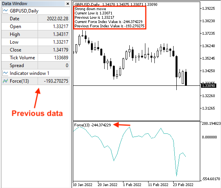This screenshot has width=221, height=188.
Task: Click the Close row label
Action: 16,50
